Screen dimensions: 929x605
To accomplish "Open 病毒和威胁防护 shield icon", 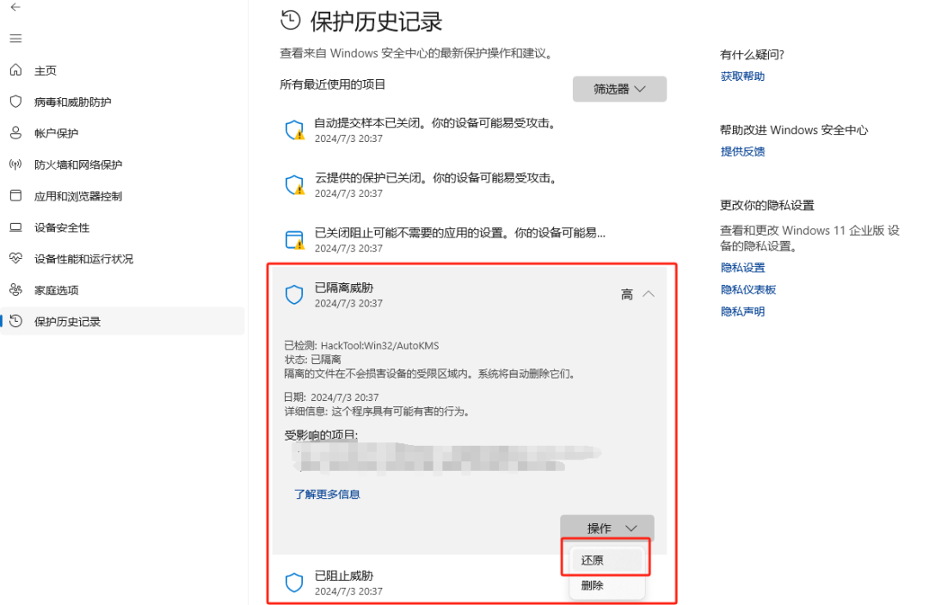I will (16, 102).
